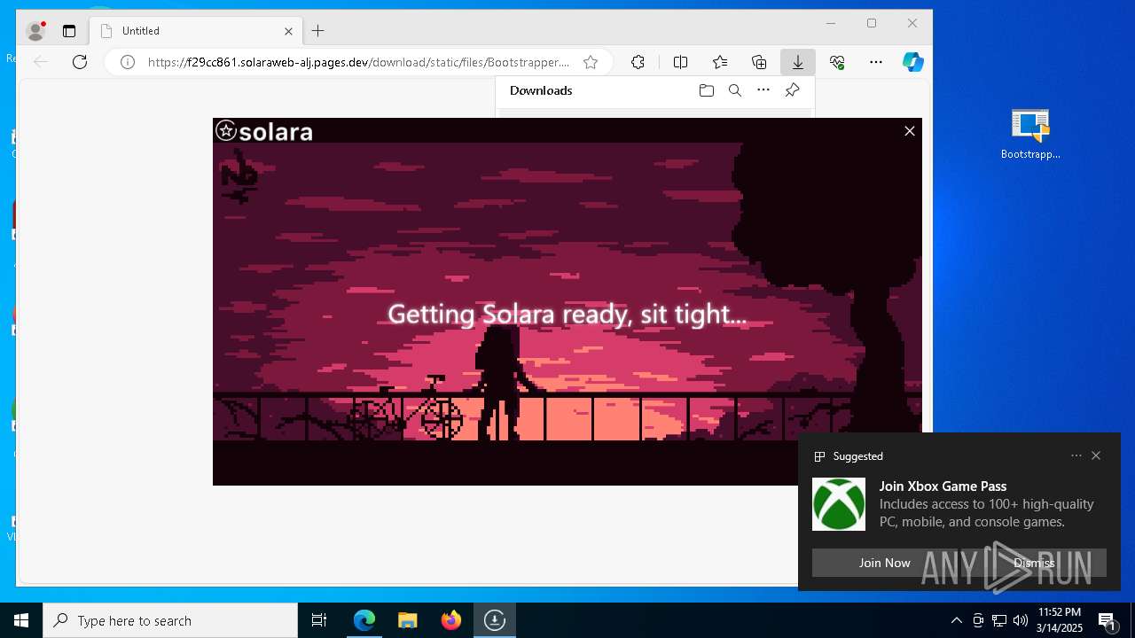Screen dimensions: 1135x638
Task: Open Edge Settings and more menu
Action: 876,62
